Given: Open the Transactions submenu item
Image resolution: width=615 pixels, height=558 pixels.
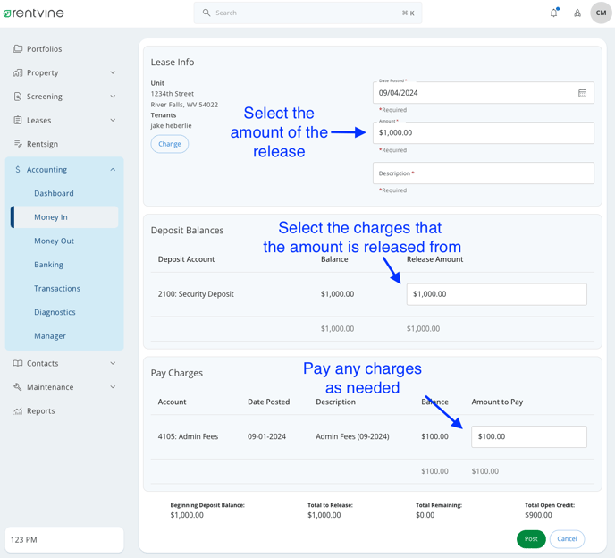Looking at the screenshot, I should (x=57, y=289).
